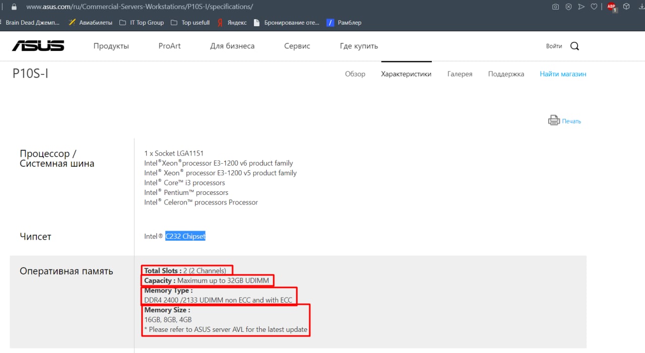Open the shield tracker blocker icon
The image size is (645, 353).
[568, 7]
